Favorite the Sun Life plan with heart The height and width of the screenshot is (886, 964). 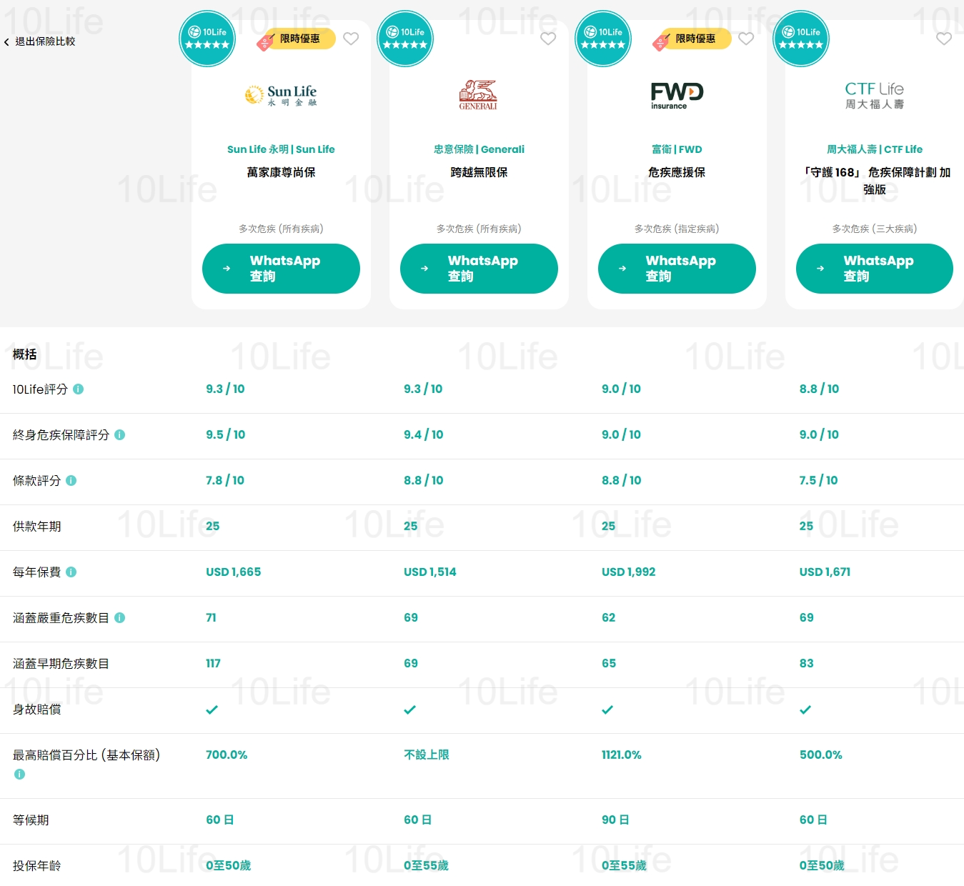point(351,39)
